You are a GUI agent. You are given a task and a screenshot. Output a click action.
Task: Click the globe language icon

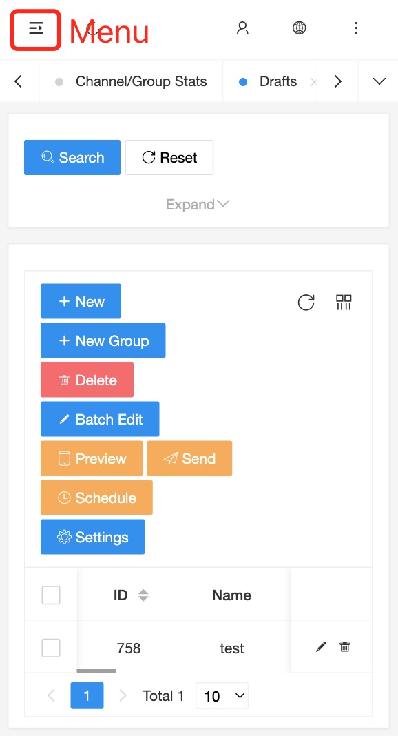[x=299, y=28]
